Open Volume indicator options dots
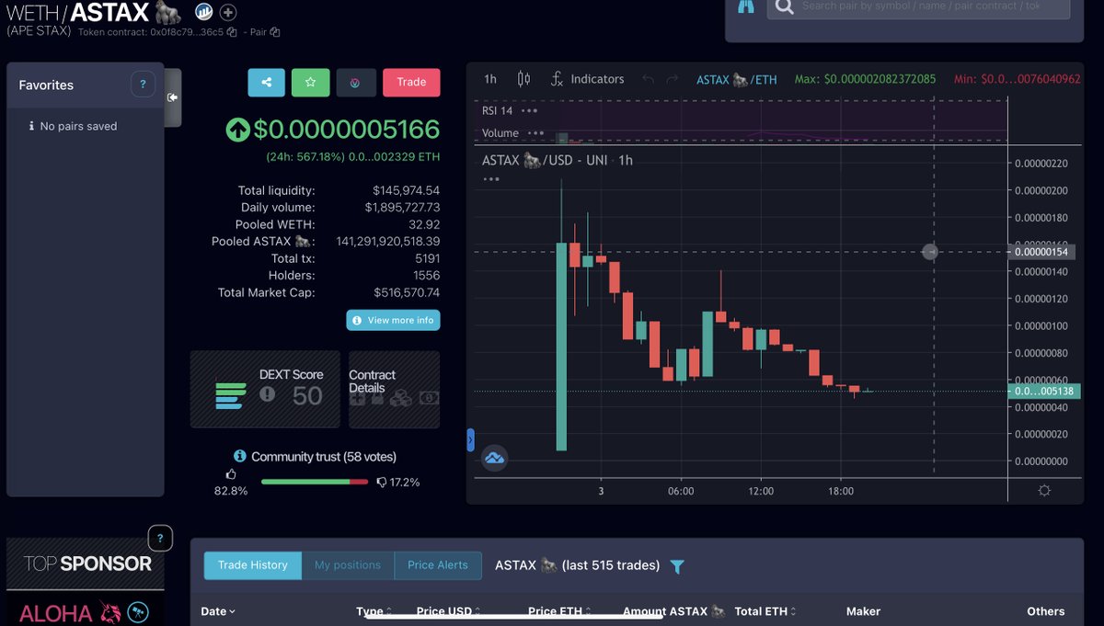The width and height of the screenshot is (1104, 626). (535, 133)
